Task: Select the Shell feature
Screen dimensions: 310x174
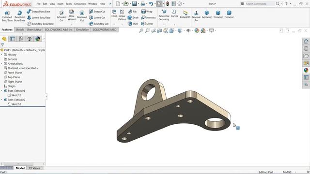Action: tap(133, 24)
